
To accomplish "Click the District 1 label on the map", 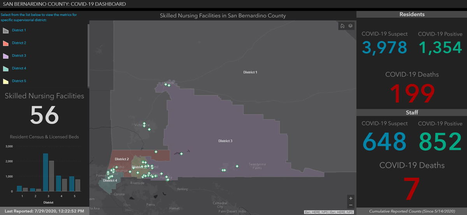I will click(250, 72).
